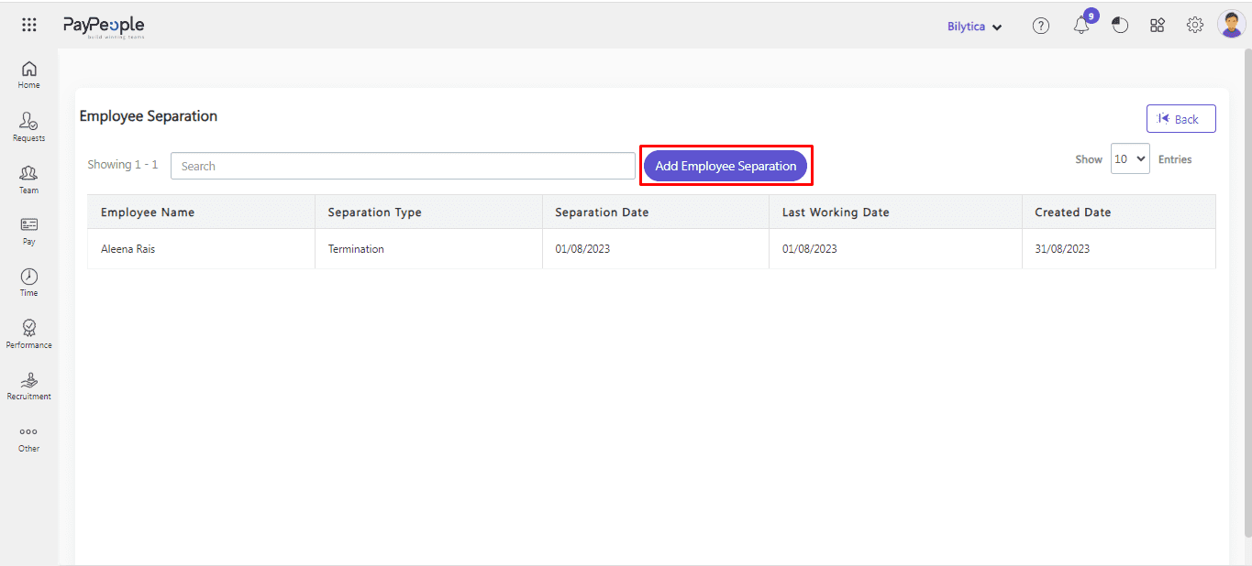
Task: Open the Team sidebar section
Action: coord(29,179)
